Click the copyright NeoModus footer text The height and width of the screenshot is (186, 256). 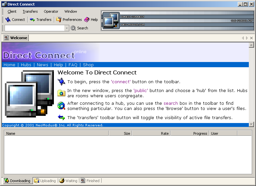point(53,125)
